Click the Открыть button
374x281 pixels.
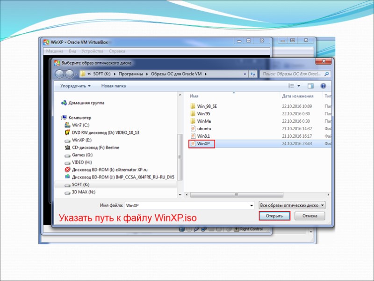tap(274, 216)
